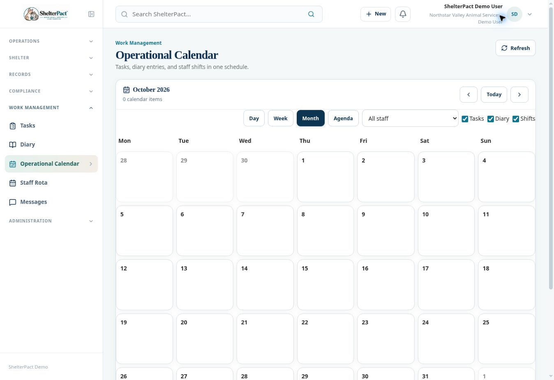The width and height of the screenshot is (554, 380).
Task: Expand the Operations section
Action: pyautogui.click(x=51, y=41)
